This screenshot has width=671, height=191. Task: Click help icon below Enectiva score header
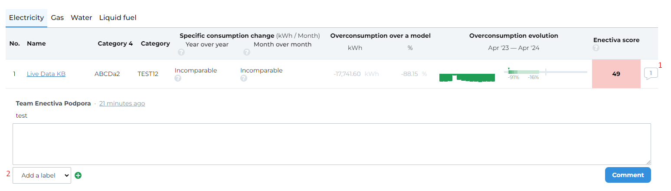click(x=596, y=48)
